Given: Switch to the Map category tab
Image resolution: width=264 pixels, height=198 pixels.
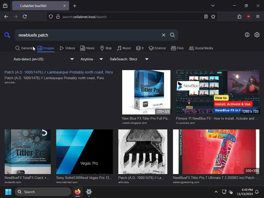Looking at the screenshot, I should click(x=106, y=48).
